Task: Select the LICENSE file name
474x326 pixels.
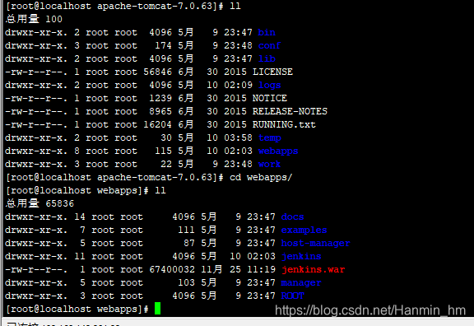Action: pos(272,72)
